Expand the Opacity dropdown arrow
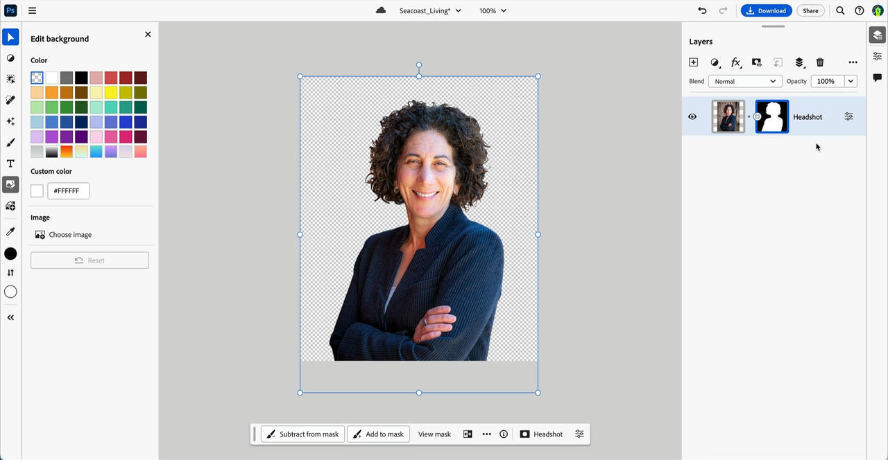Image resolution: width=888 pixels, height=460 pixels. [x=851, y=81]
